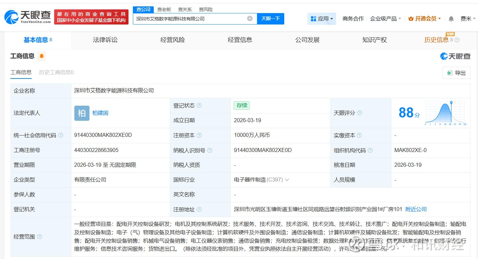478x259 pixels.
Task: Switch to the 知识产权 tab
Action: click(374, 40)
